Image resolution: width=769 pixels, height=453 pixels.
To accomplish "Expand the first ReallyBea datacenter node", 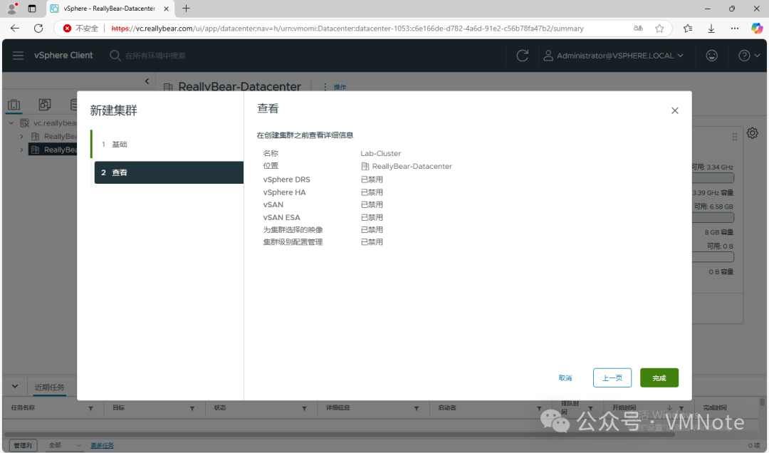I will pos(21,136).
